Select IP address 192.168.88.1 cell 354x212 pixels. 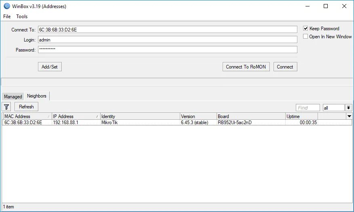pyautogui.click(x=65, y=123)
